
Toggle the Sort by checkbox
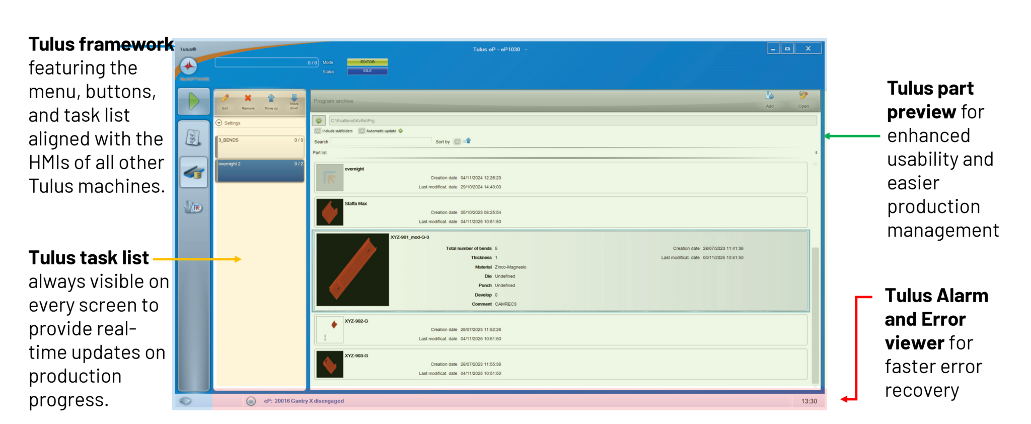pyautogui.click(x=457, y=142)
